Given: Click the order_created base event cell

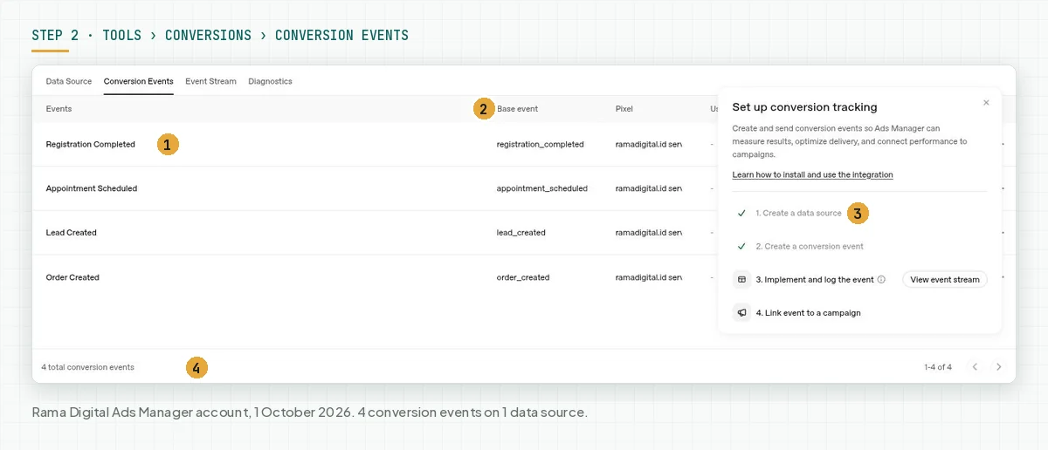Looking at the screenshot, I should click(x=522, y=277).
